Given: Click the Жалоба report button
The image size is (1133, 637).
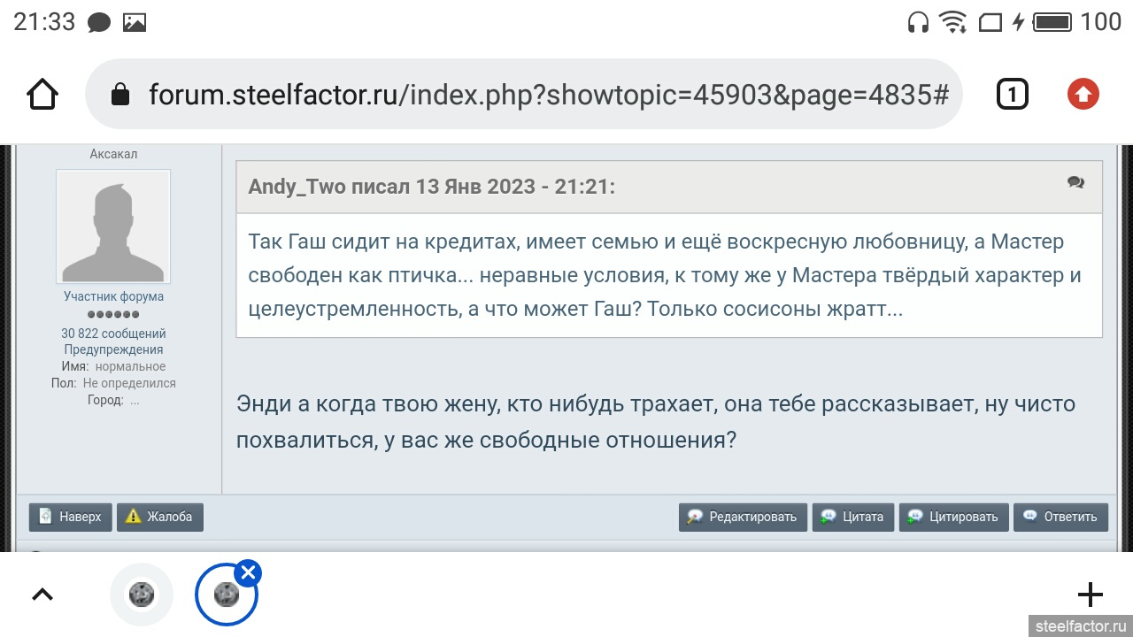Looking at the screenshot, I should point(160,517).
